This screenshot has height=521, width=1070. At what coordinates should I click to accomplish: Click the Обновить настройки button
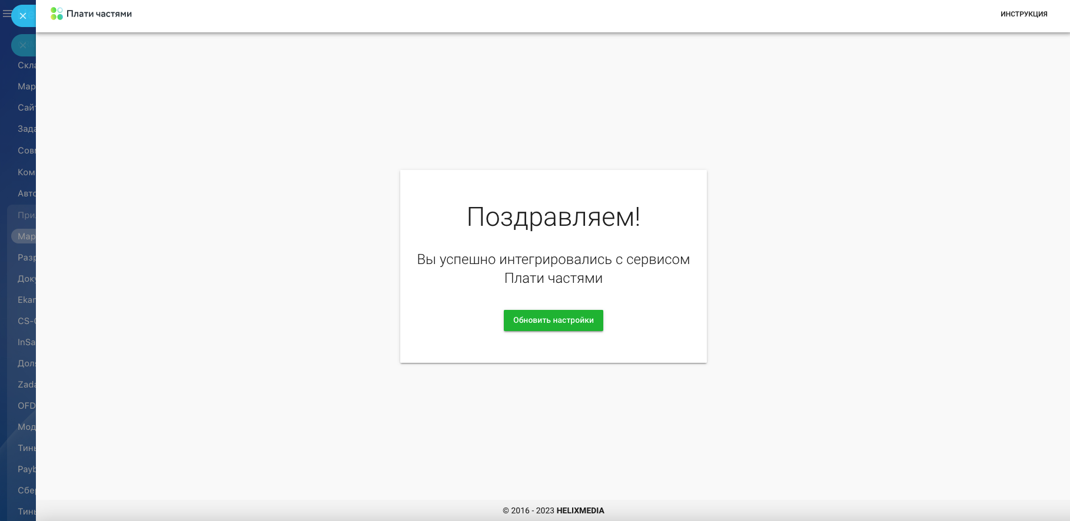[x=553, y=320]
